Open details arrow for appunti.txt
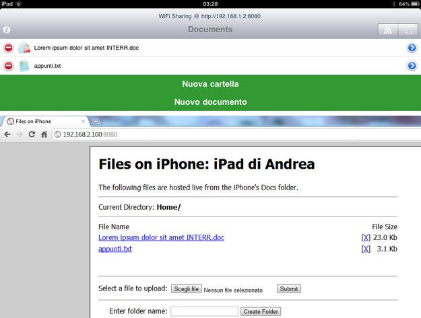The width and height of the screenshot is (421, 318). 412,66
